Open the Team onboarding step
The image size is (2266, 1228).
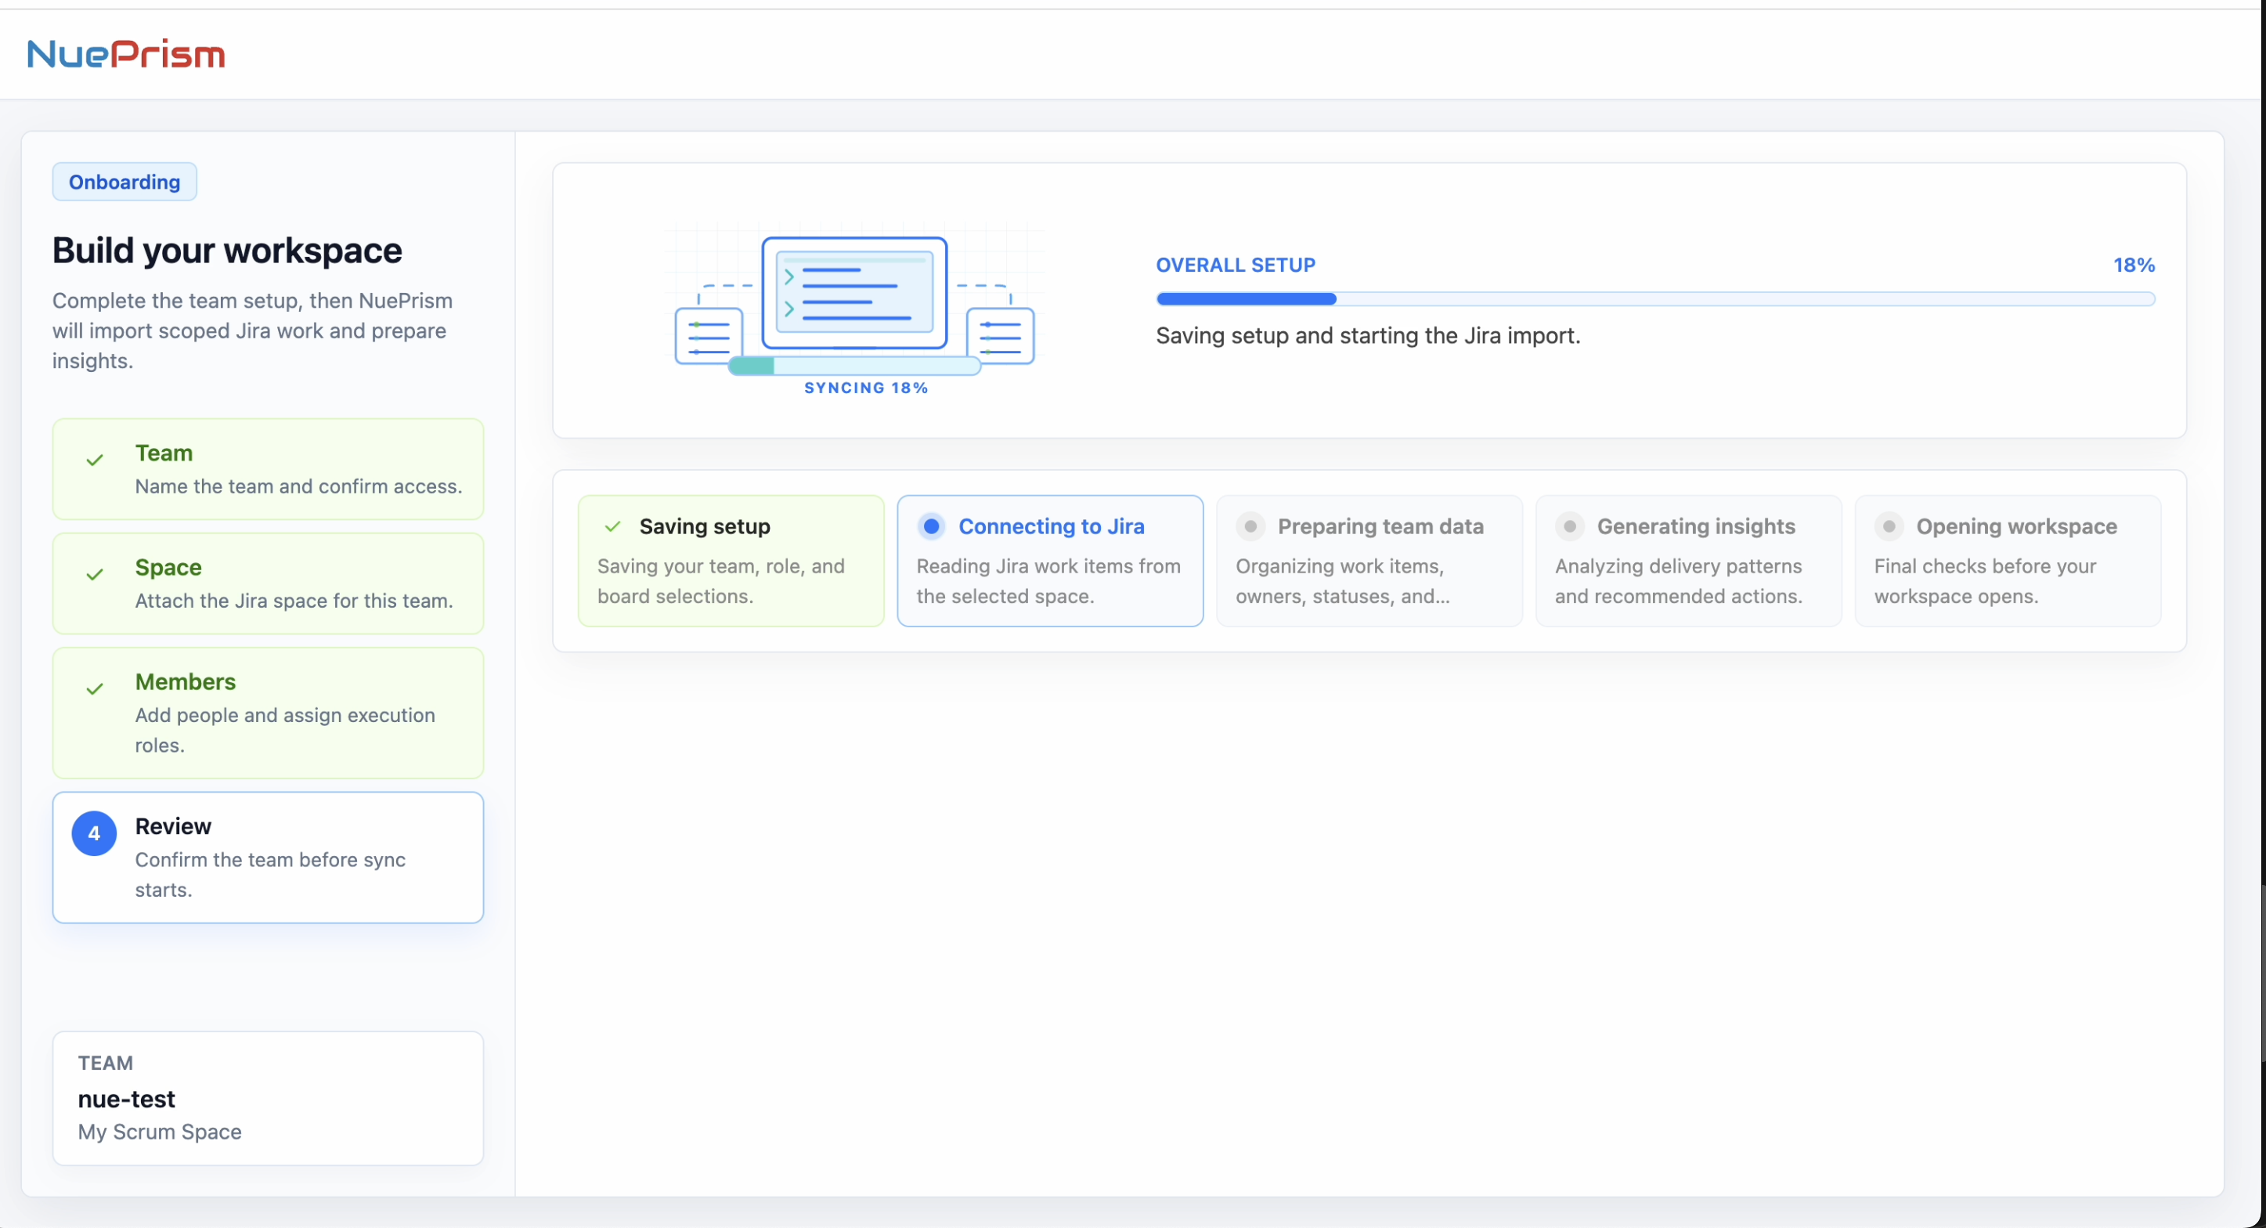point(269,469)
